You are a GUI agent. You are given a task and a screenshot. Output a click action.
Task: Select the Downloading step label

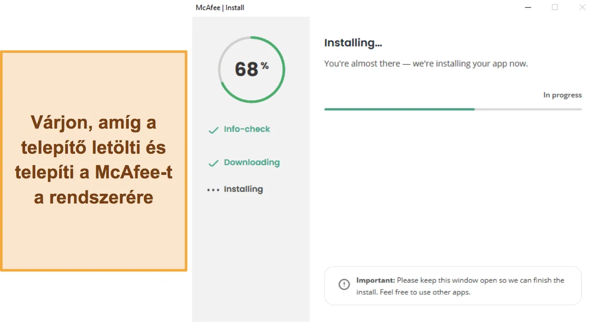pyautogui.click(x=252, y=163)
